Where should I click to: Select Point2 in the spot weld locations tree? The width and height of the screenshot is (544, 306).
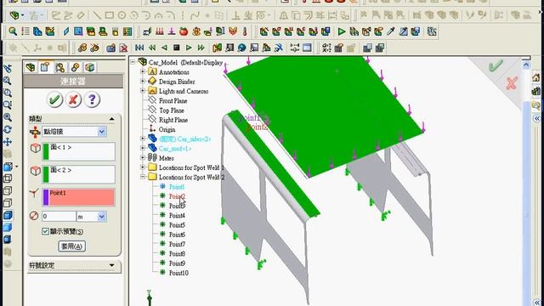[x=177, y=196]
